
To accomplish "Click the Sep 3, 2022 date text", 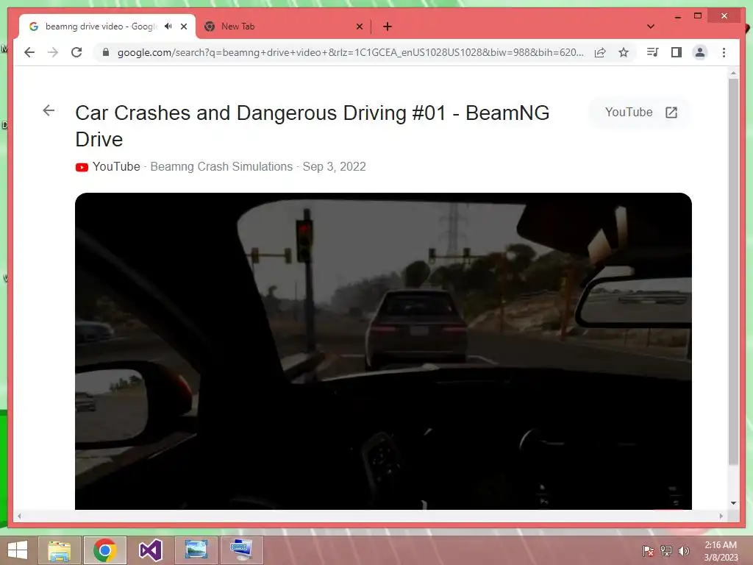I will tap(335, 167).
